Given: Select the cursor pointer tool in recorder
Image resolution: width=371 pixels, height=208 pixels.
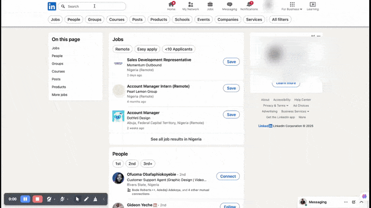Looking at the screenshot, I should tap(77, 199).
